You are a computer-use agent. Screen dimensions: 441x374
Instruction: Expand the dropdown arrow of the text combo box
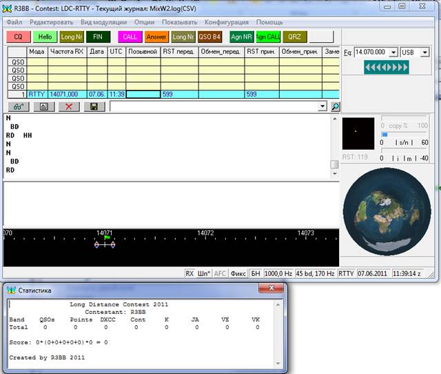click(x=322, y=106)
